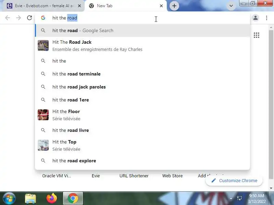Select 'hit the road - Google Search' suggestion
Screen dimensions: 274x205
(x=142, y=30)
